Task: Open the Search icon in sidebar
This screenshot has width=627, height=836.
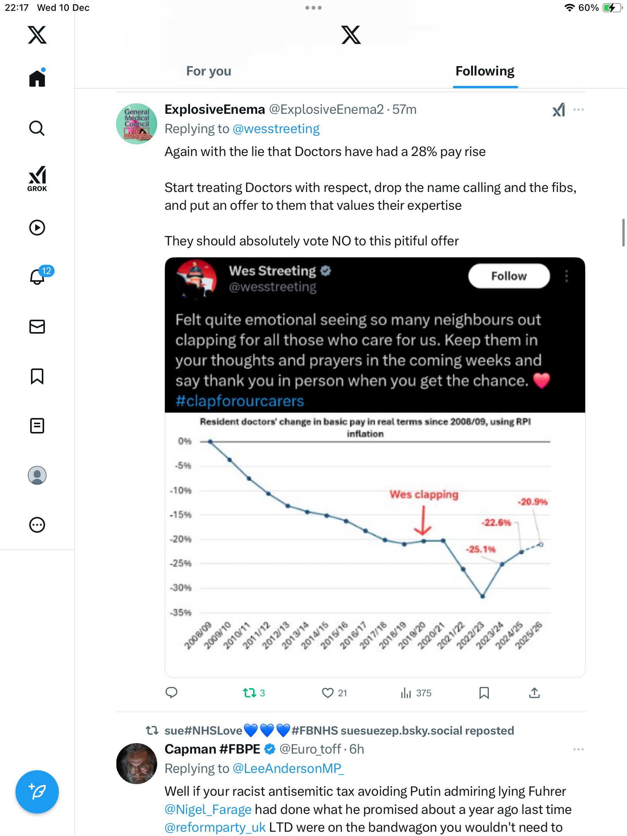Action: 37,128
